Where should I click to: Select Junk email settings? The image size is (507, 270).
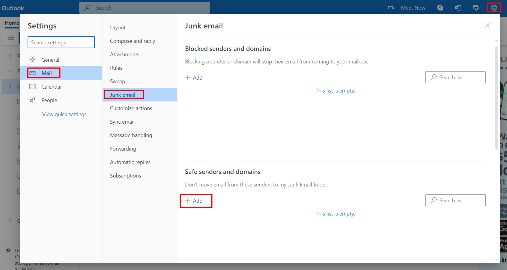click(140, 95)
